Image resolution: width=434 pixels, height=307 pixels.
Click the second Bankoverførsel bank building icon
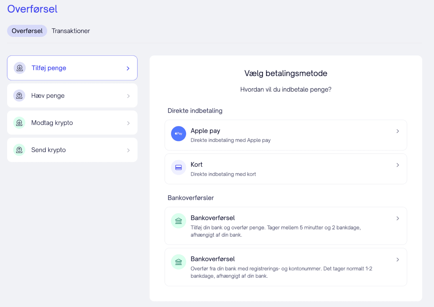coord(178,262)
